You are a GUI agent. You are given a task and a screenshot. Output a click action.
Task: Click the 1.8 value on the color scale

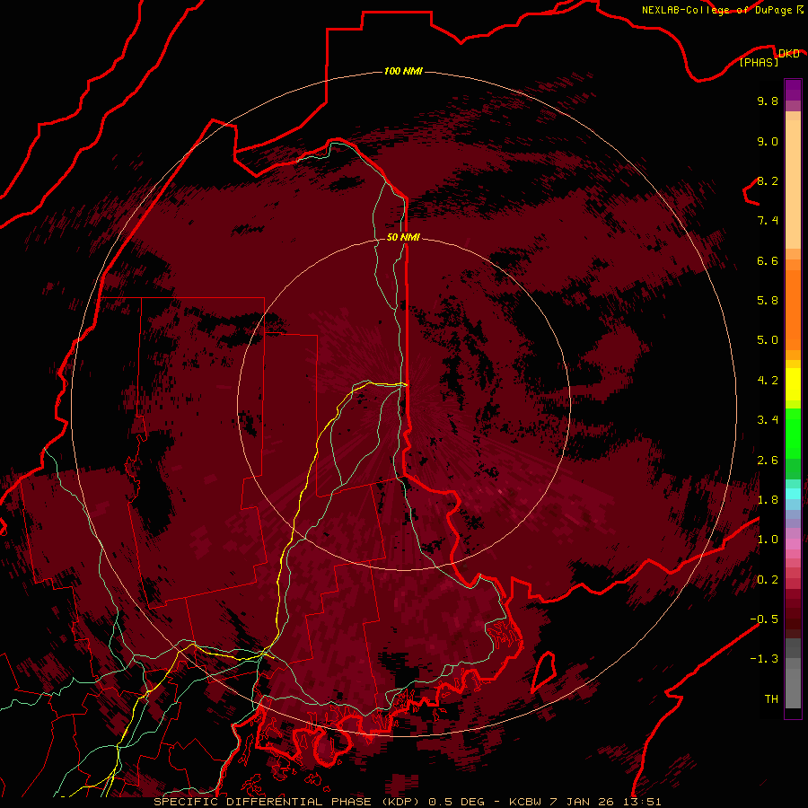(x=768, y=499)
